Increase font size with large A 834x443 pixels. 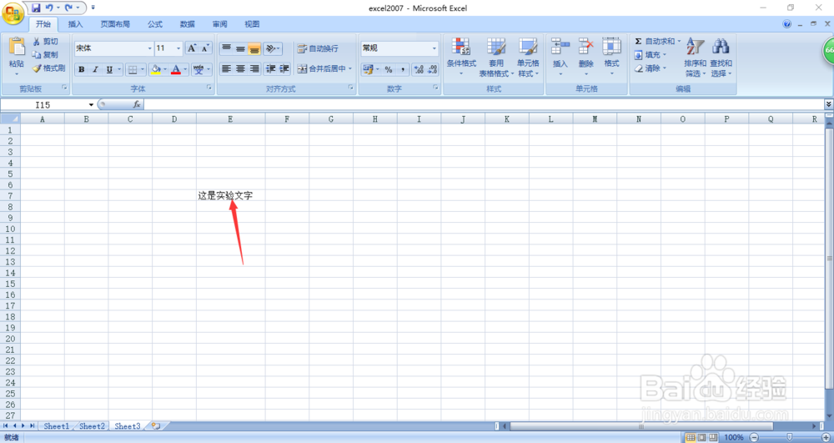(x=192, y=48)
